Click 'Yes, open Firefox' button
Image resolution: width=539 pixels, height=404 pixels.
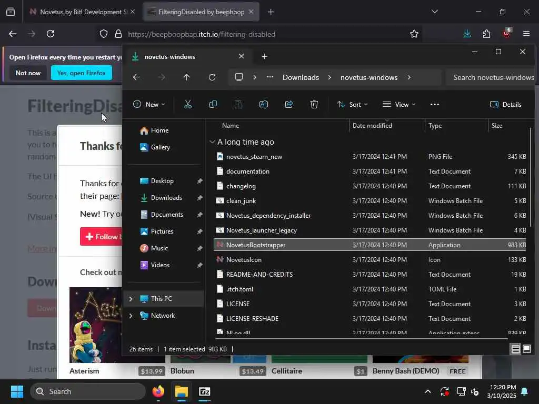point(82,73)
